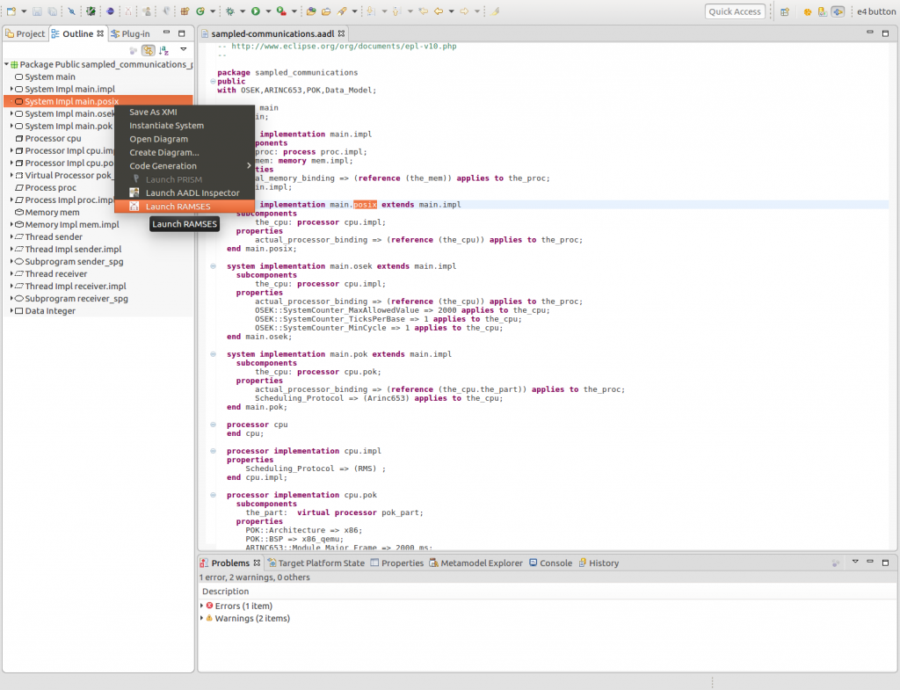Collapse the Problems panel with minimize toggle

[868, 562]
